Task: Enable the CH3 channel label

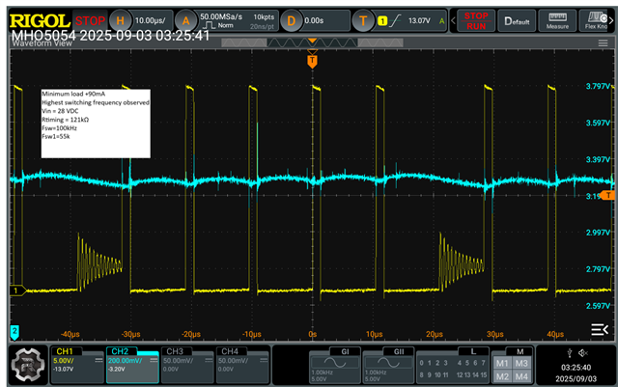Action: pyautogui.click(x=175, y=351)
